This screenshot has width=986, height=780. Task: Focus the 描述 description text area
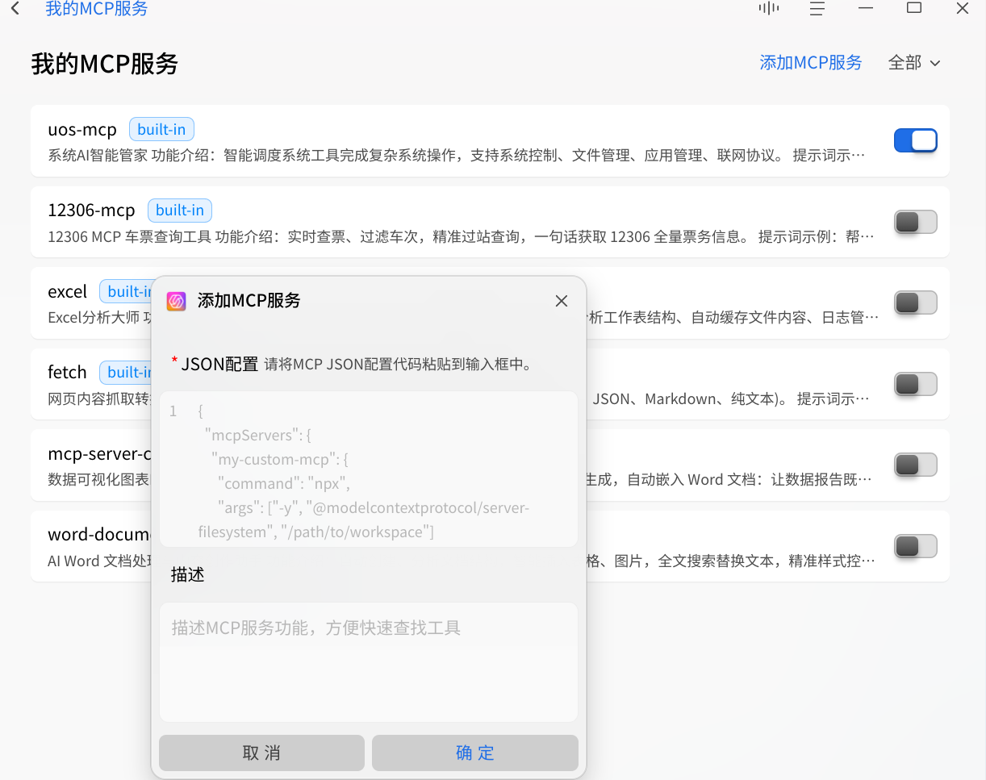point(369,662)
